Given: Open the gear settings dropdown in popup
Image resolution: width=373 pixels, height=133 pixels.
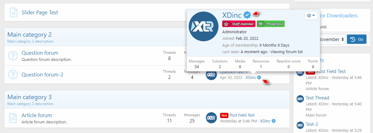Looking at the screenshot, I should (311, 16).
